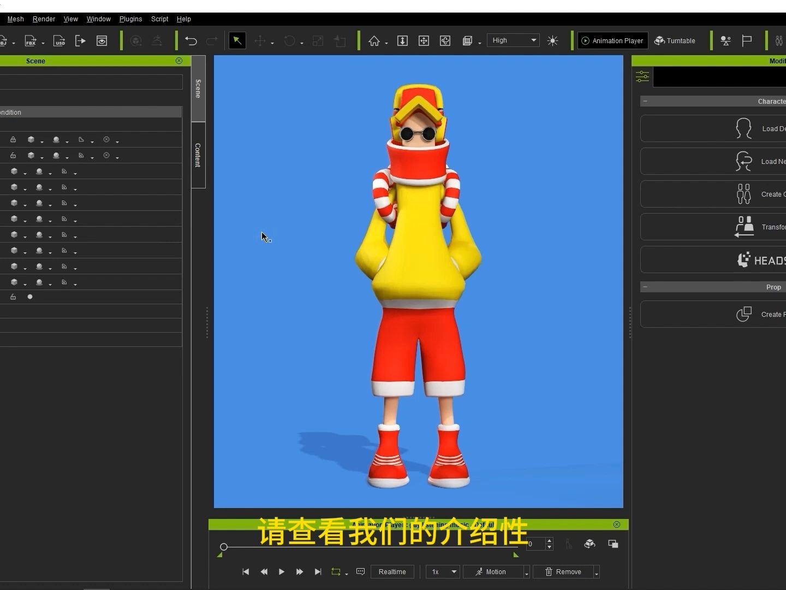Switch to the Scene side tab
Viewport: 786px width, 590px height.
(198, 88)
